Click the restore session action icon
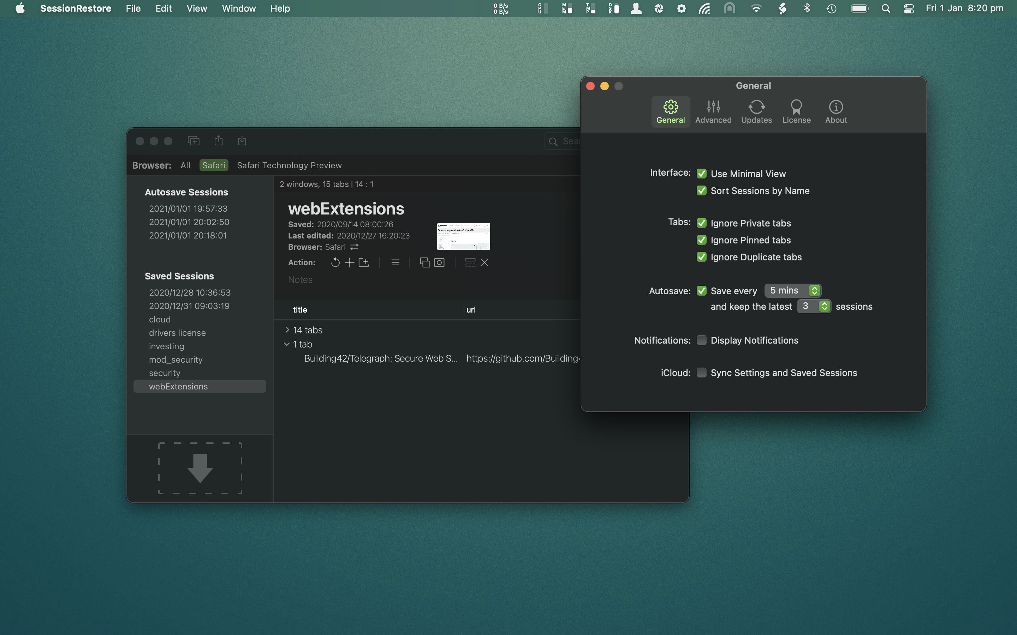The height and width of the screenshot is (635, 1017). click(335, 262)
